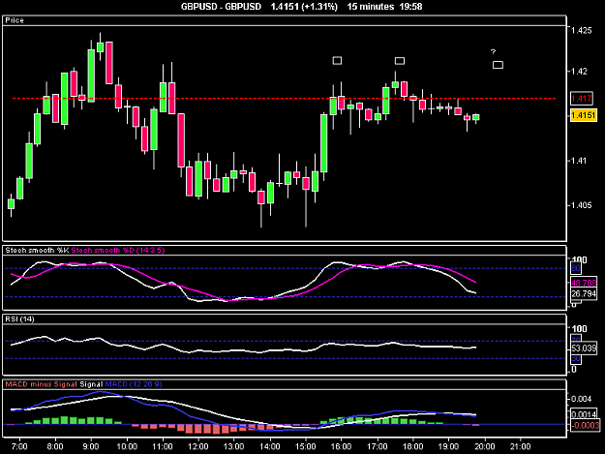
Task: Click the yellow 1.4151 current price tag
Action: coord(584,115)
